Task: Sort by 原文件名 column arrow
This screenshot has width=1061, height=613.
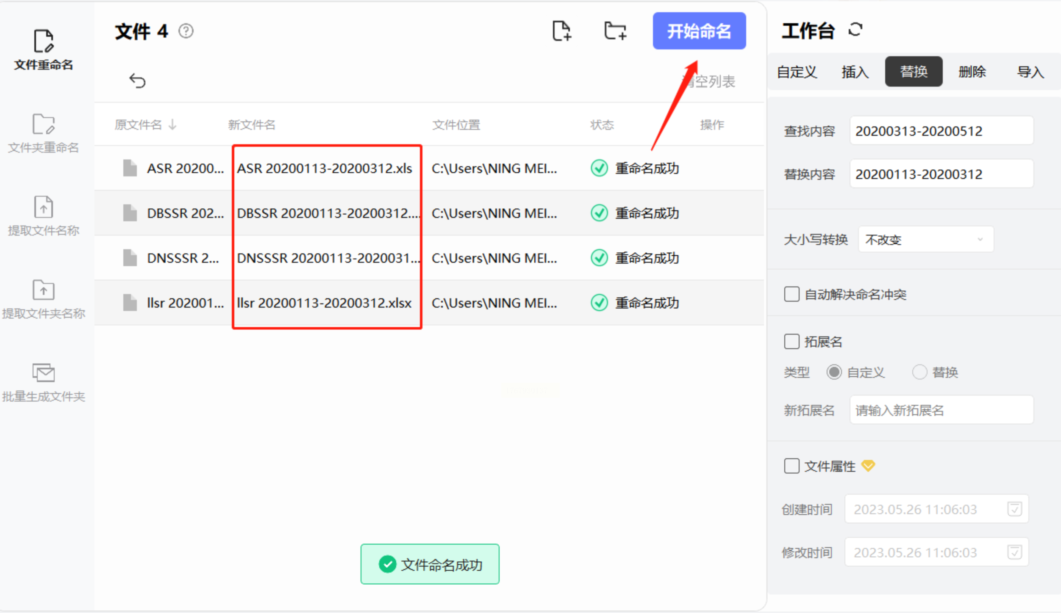Action: coord(172,124)
